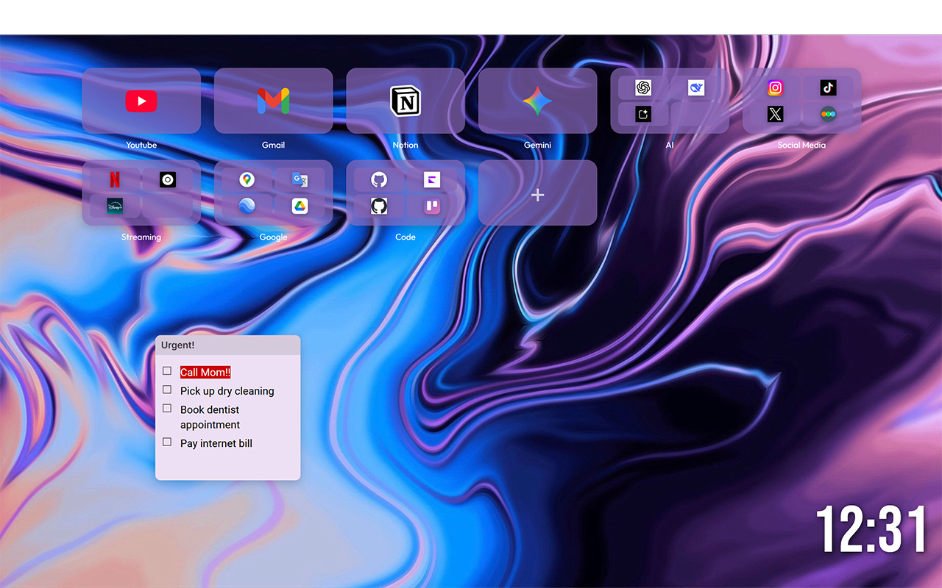The width and height of the screenshot is (942, 588).
Task: Open Google Drive in Google folder
Action: [x=300, y=206]
